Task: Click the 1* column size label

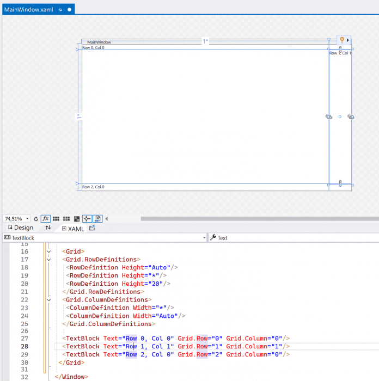Action: [205, 41]
